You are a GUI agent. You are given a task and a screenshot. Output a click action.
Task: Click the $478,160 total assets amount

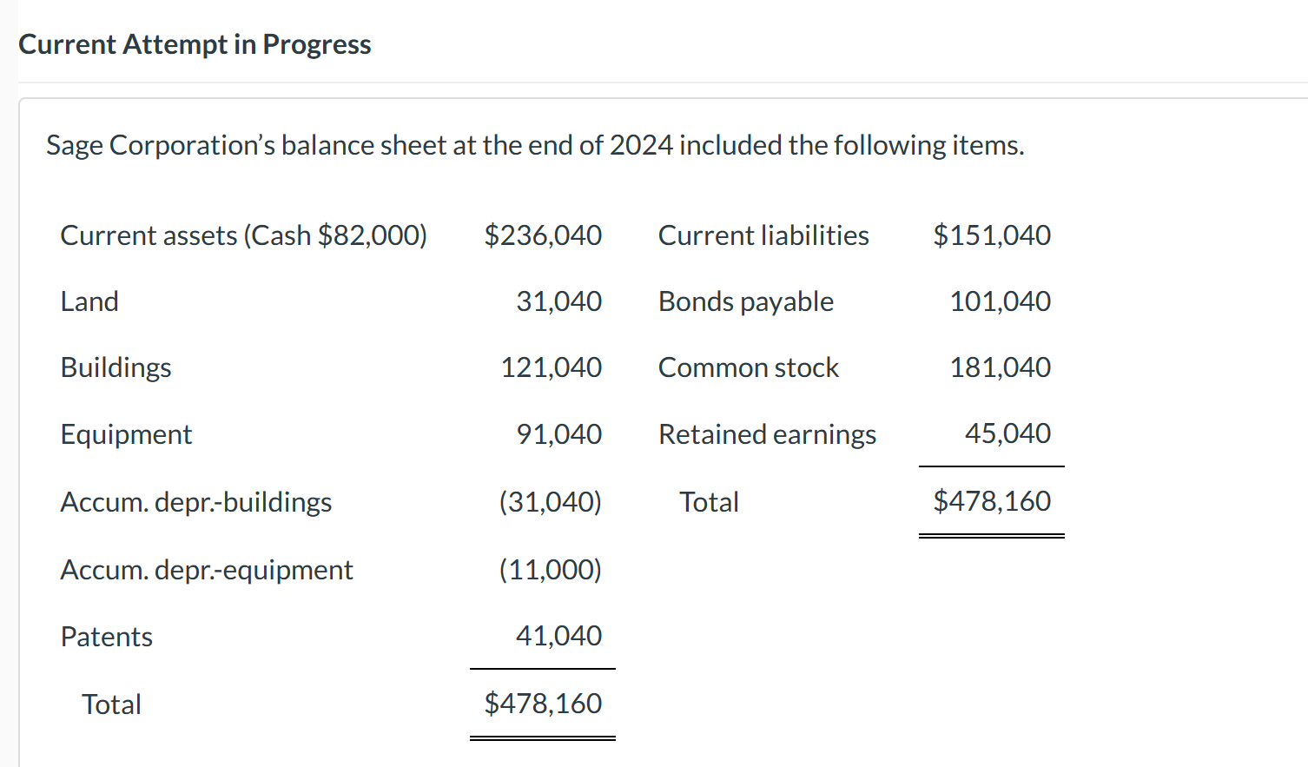click(x=543, y=704)
